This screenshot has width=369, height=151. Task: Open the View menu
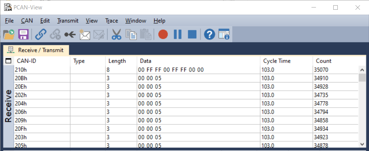[x=92, y=21]
